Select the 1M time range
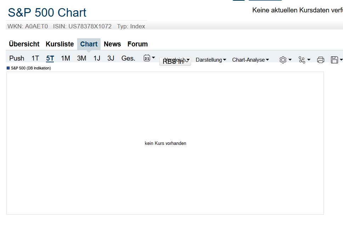This screenshot has height=226, width=343. (x=65, y=58)
